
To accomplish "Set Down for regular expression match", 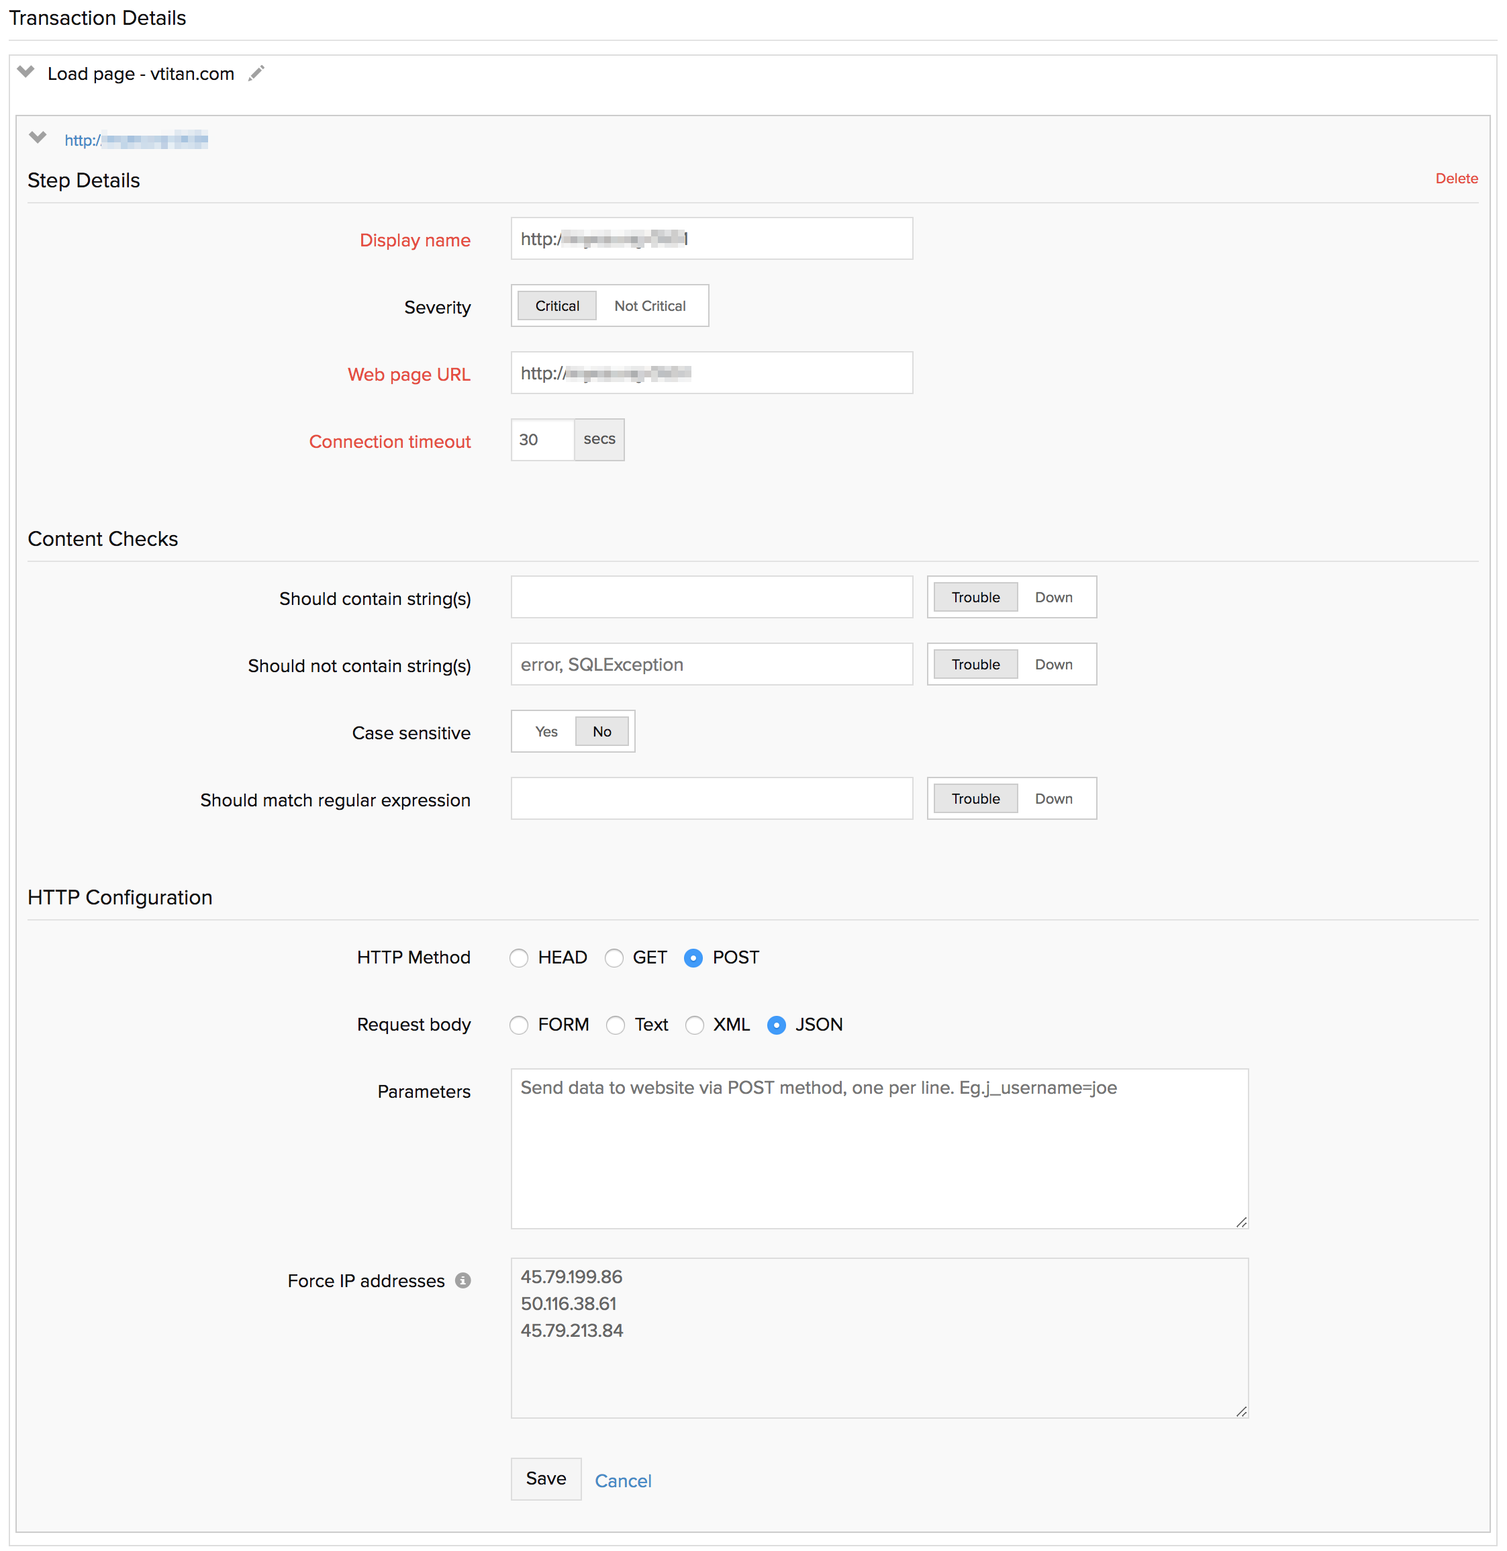I will click(1053, 799).
